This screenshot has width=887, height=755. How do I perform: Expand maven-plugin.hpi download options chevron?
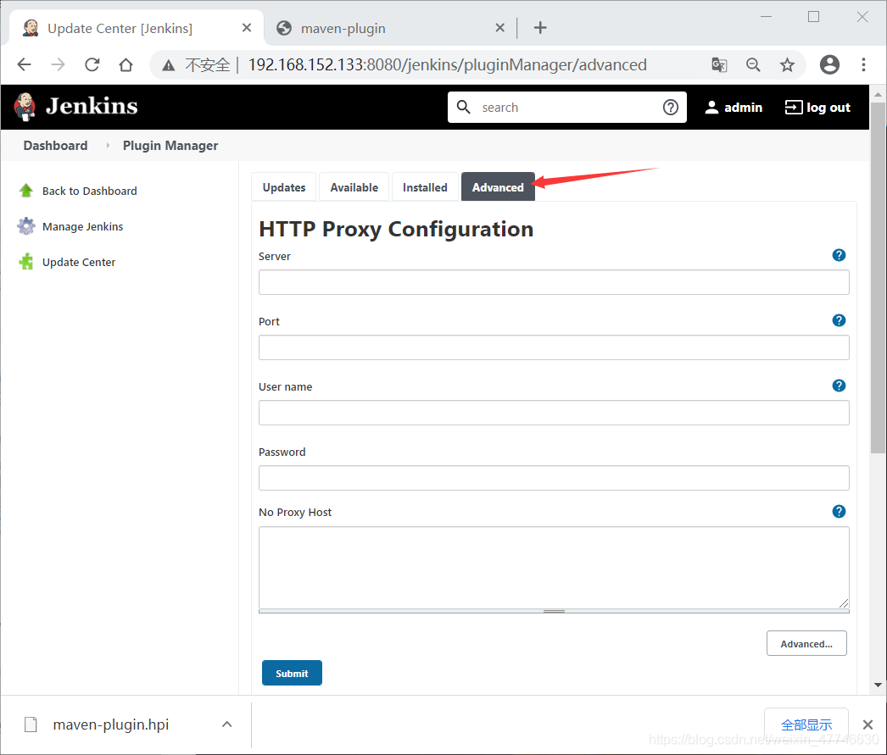tap(227, 724)
